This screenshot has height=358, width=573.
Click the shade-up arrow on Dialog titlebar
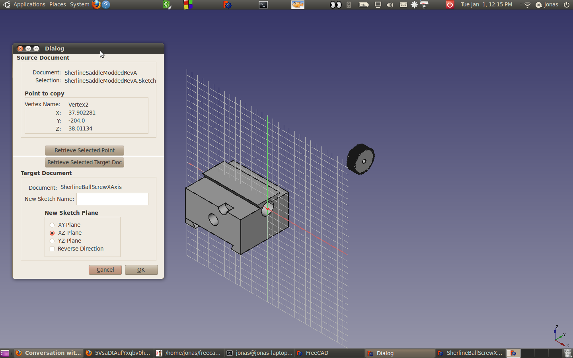[36, 48]
